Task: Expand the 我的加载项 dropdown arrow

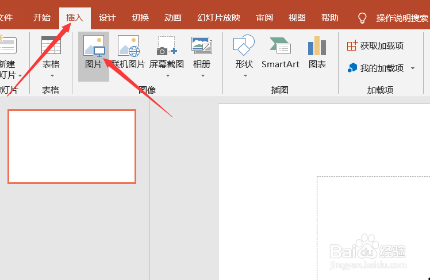Action: tap(413, 68)
